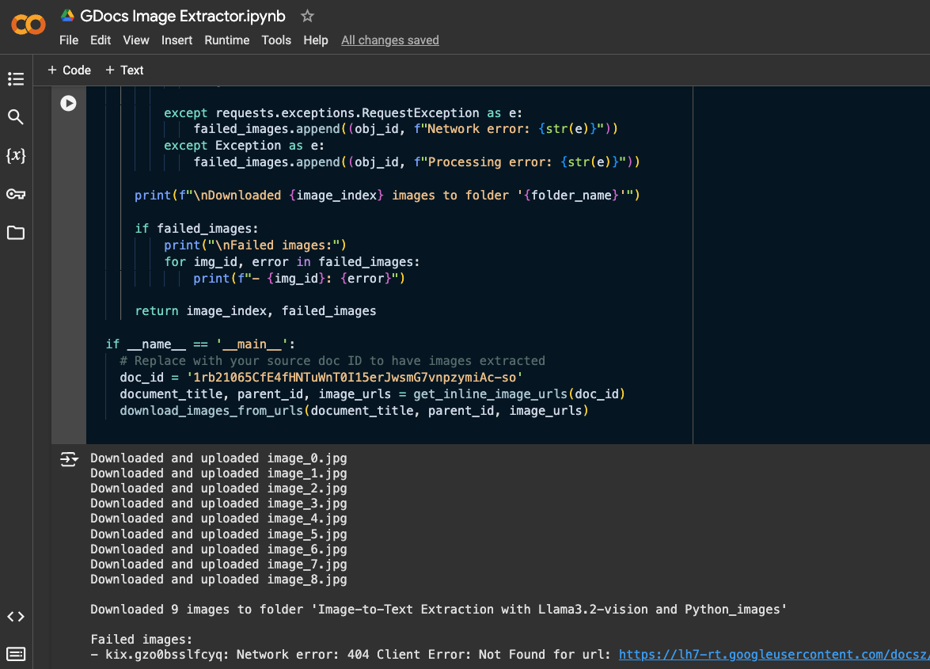Click the Colab logo
930x669 pixels.
(28, 25)
